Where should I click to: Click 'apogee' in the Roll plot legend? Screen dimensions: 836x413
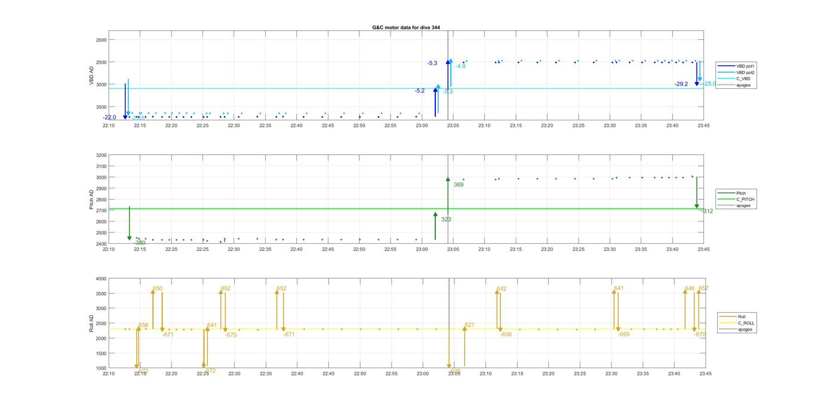point(736,330)
